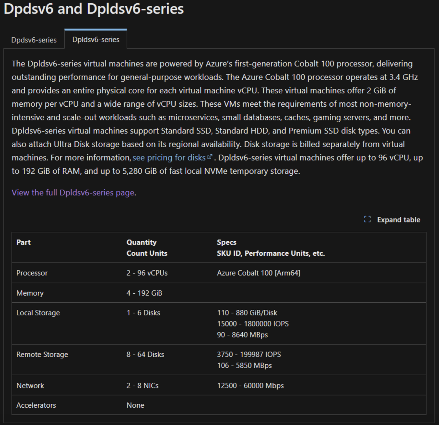439x425 pixels.
Task: Select the Processor row label
Action: click(32, 273)
